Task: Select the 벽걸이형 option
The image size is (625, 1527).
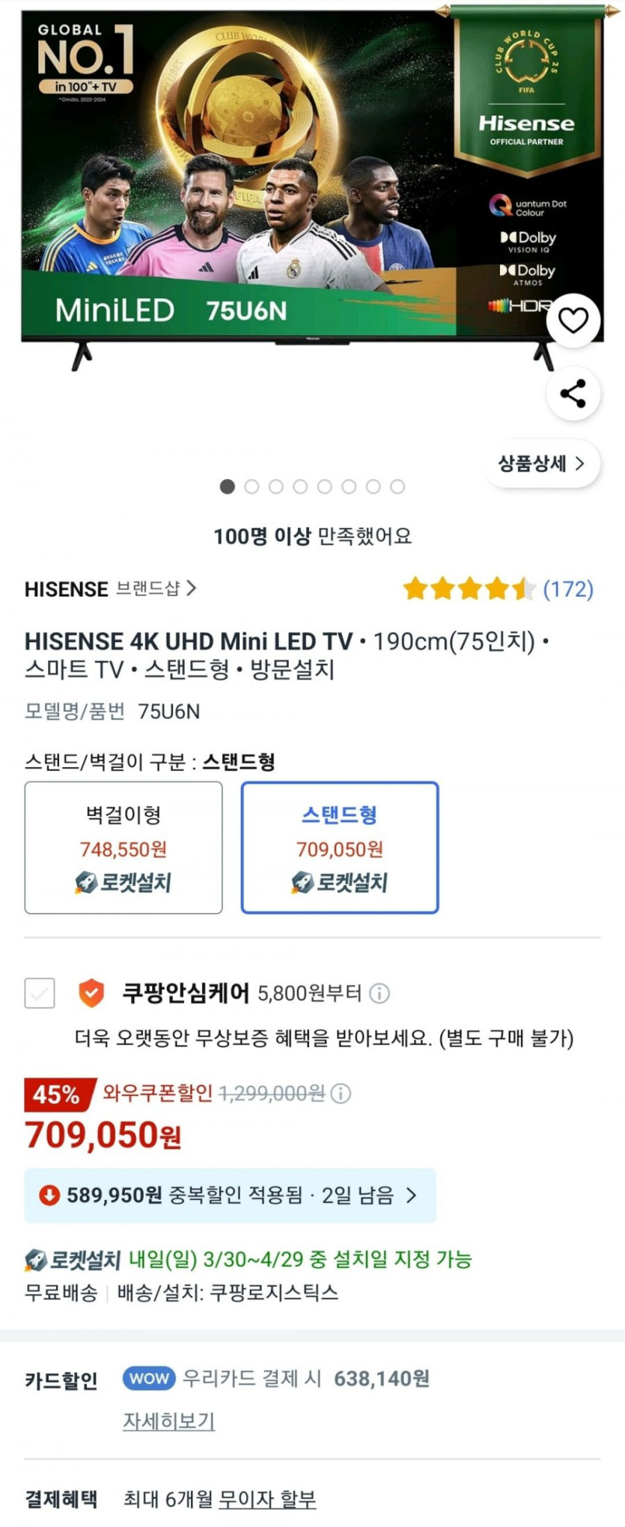Action: (124, 847)
